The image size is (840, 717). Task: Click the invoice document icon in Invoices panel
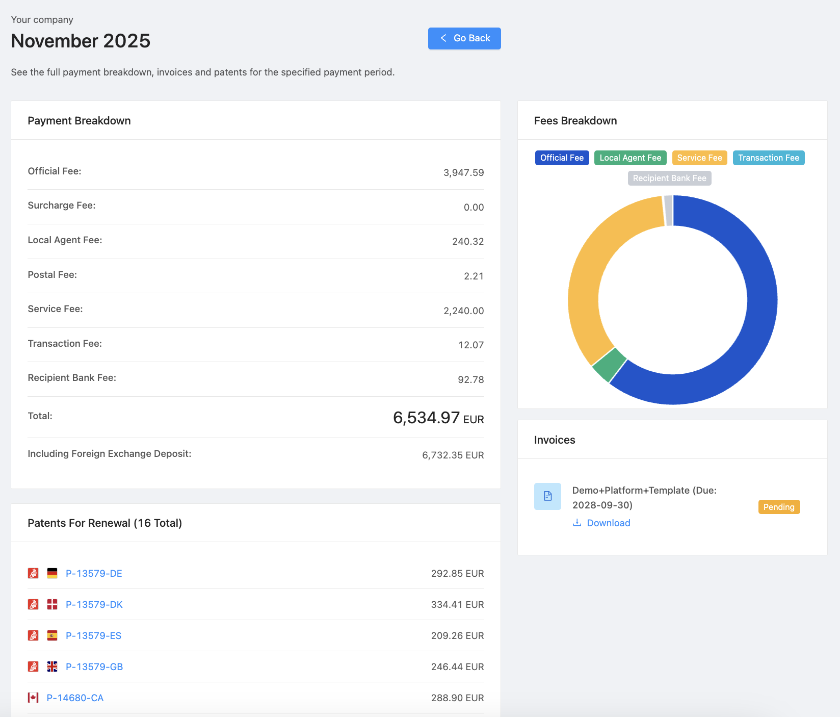pyautogui.click(x=547, y=496)
